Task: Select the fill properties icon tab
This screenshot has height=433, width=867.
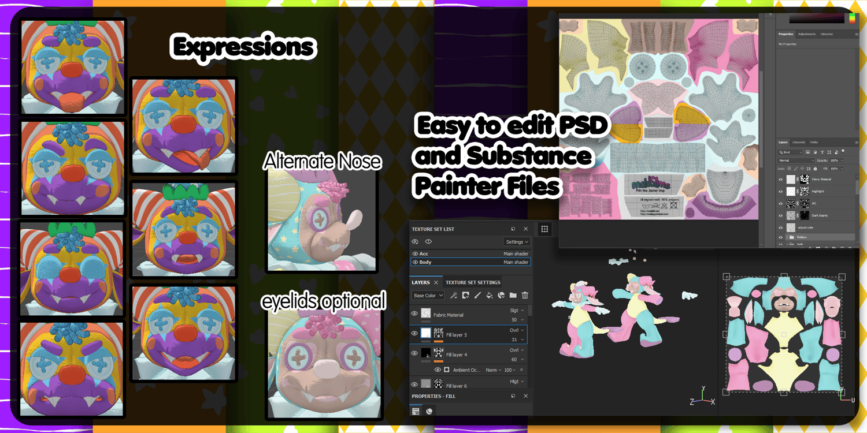Action: point(416,411)
